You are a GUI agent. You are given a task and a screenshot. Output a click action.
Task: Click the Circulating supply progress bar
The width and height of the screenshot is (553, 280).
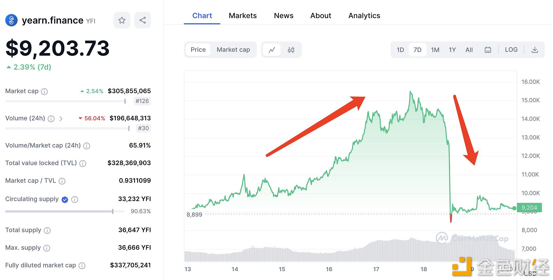(65, 211)
